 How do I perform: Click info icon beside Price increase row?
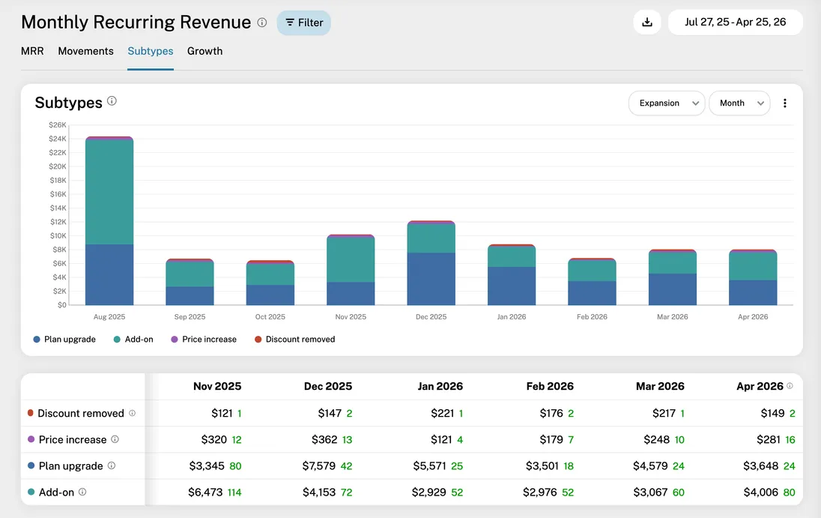click(115, 439)
